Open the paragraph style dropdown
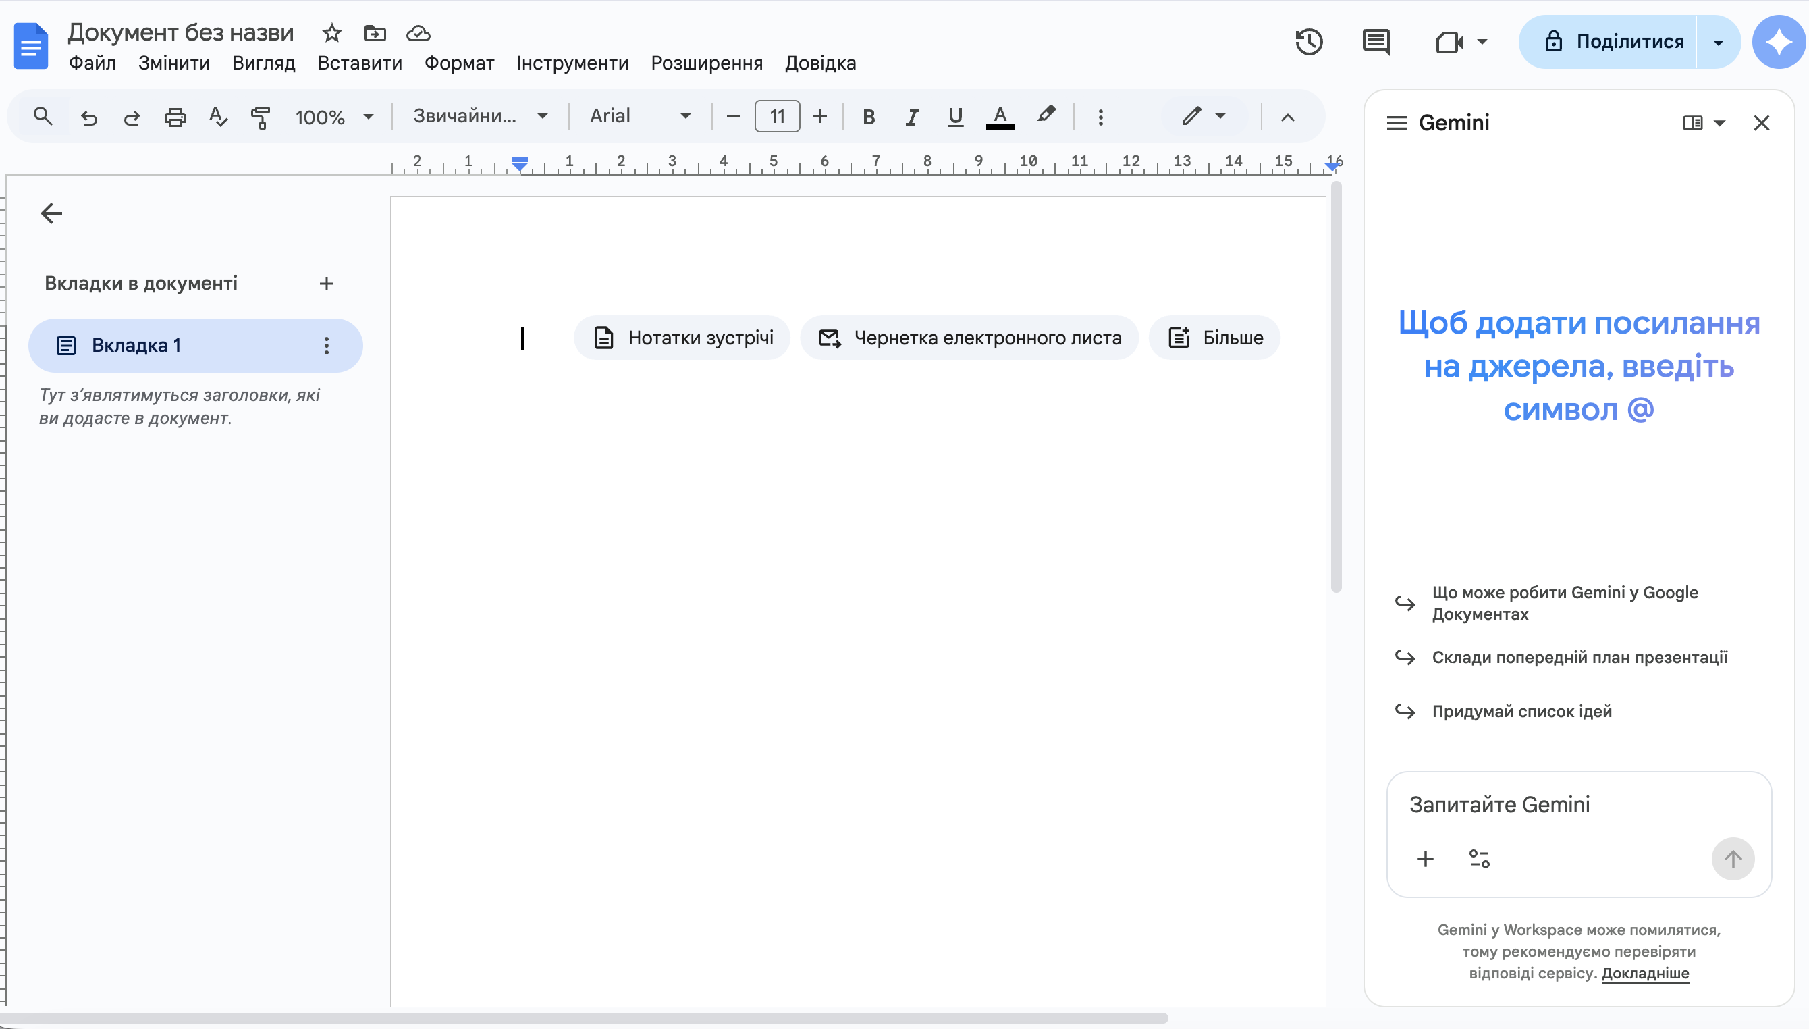This screenshot has width=1809, height=1029. [481, 116]
